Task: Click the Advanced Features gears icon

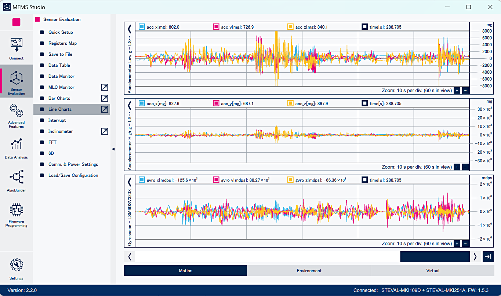Action: click(x=16, y=111)
